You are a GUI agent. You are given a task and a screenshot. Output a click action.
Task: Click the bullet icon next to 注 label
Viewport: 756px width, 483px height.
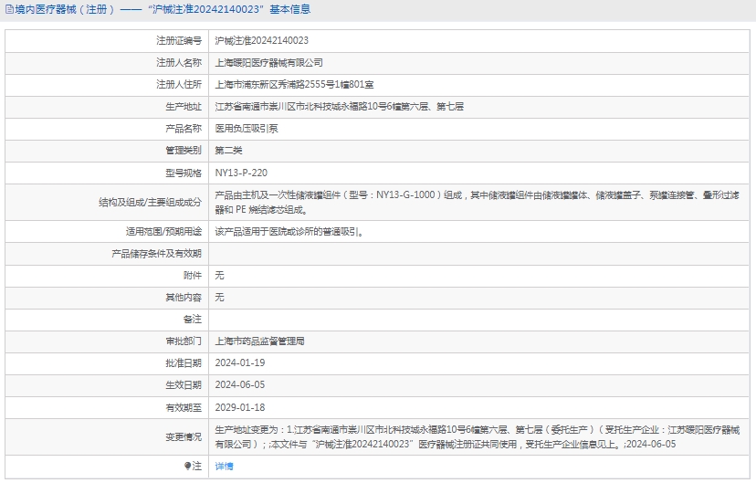188,466
